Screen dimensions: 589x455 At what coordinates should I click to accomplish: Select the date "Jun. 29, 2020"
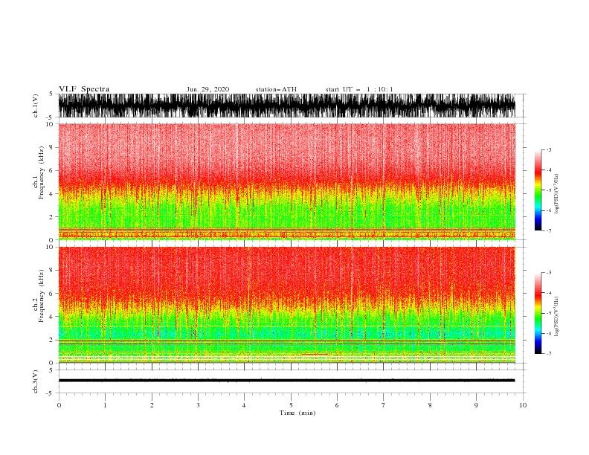pos(207,89)
